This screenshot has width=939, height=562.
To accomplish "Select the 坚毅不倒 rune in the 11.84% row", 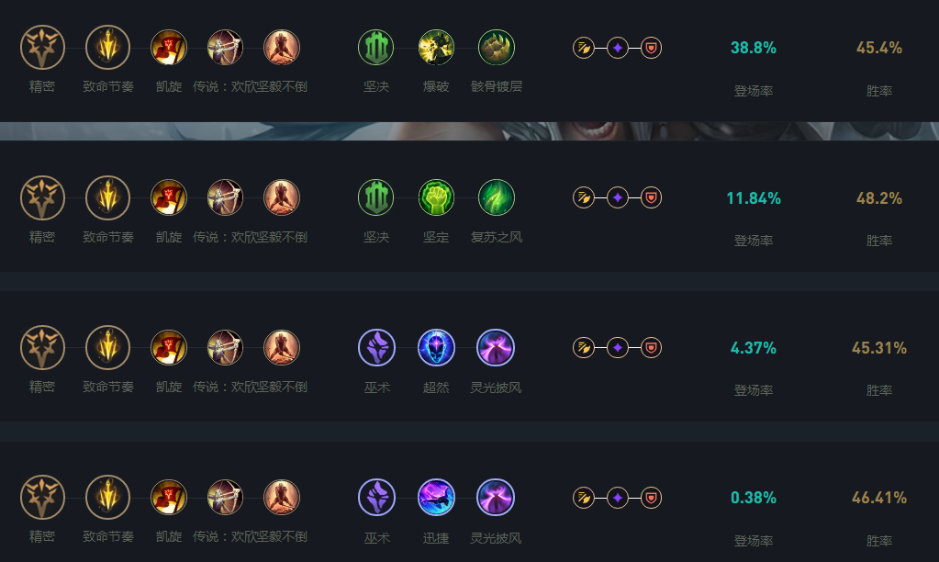I will 282,197.
